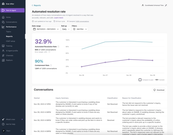
Task: Download the conversations list
Action: 159,90
